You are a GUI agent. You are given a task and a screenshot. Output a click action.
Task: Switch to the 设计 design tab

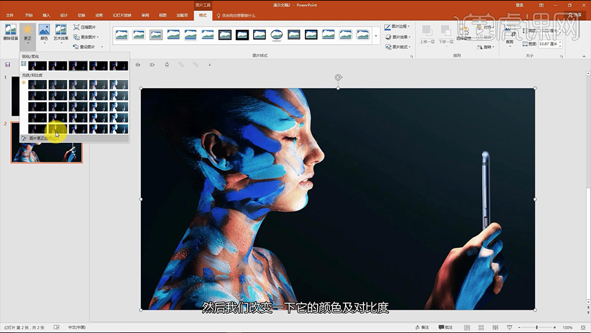click(64, 16)
